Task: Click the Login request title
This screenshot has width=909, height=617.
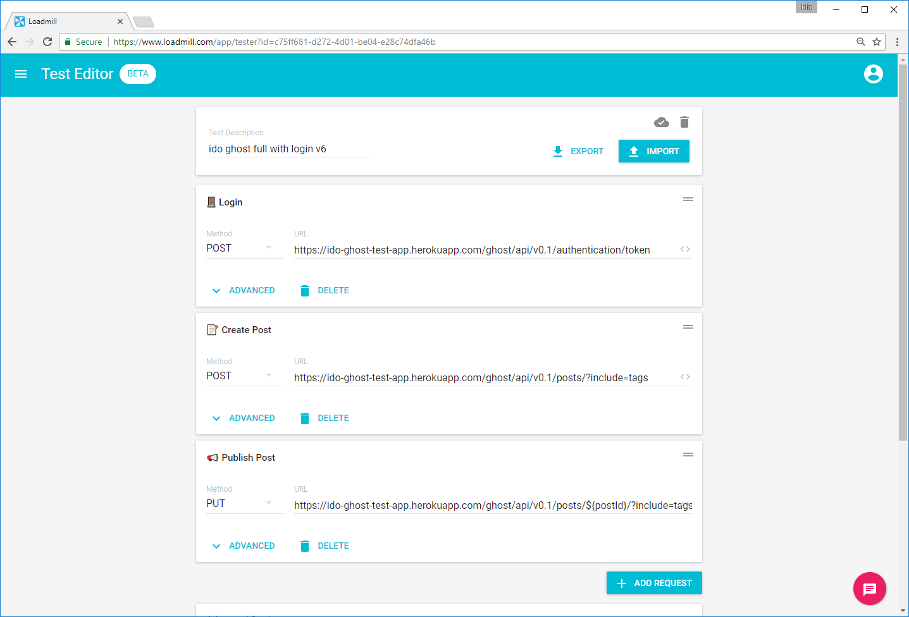Action: (x=231, y=202)
